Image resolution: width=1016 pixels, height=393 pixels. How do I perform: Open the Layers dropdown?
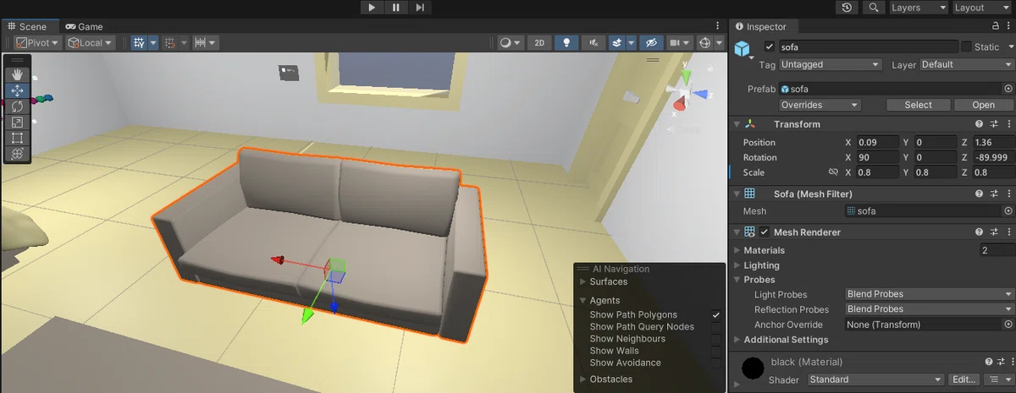[x=918, y=8]
